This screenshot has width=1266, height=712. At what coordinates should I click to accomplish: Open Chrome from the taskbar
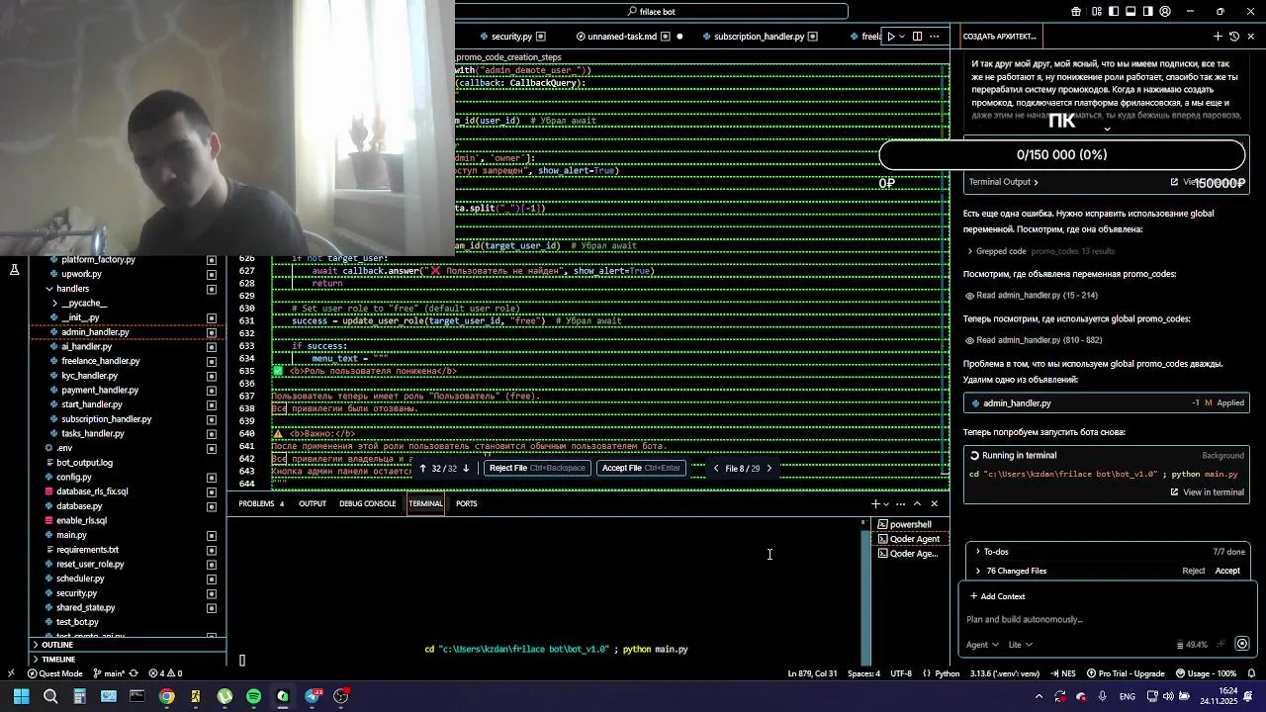tap(166, 696)
